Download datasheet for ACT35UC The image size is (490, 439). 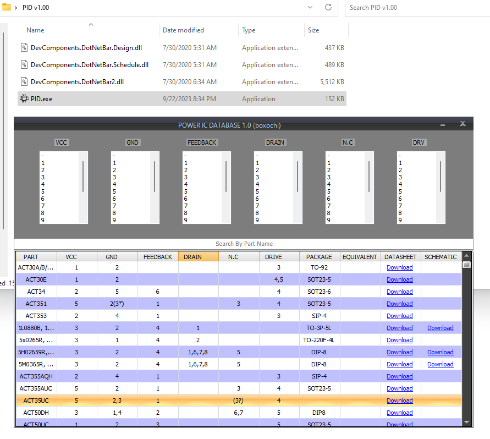point(400,400)
